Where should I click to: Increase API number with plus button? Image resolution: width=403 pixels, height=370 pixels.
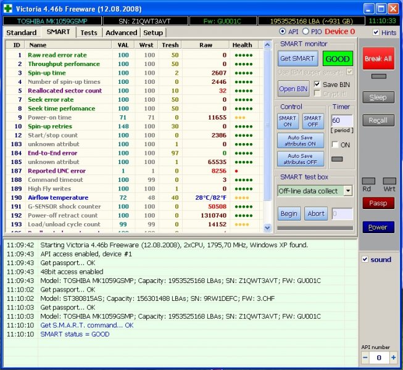(x=394, y=358)
